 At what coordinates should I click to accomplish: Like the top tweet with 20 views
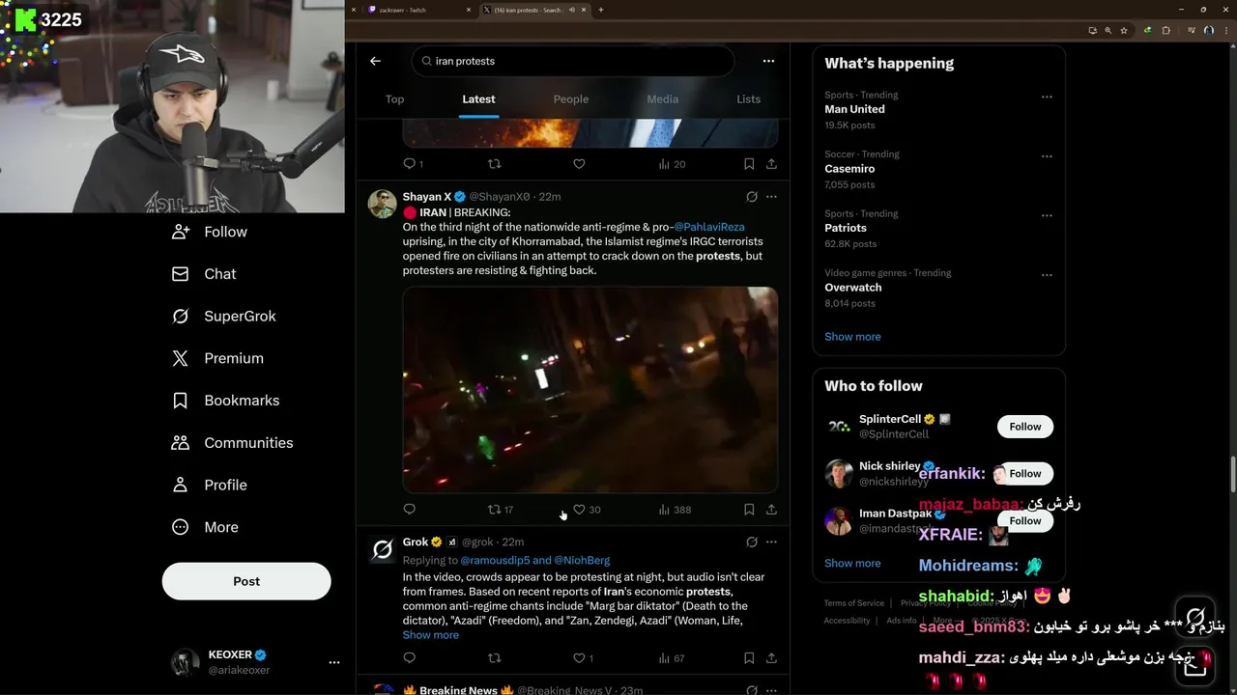[579, 164]
